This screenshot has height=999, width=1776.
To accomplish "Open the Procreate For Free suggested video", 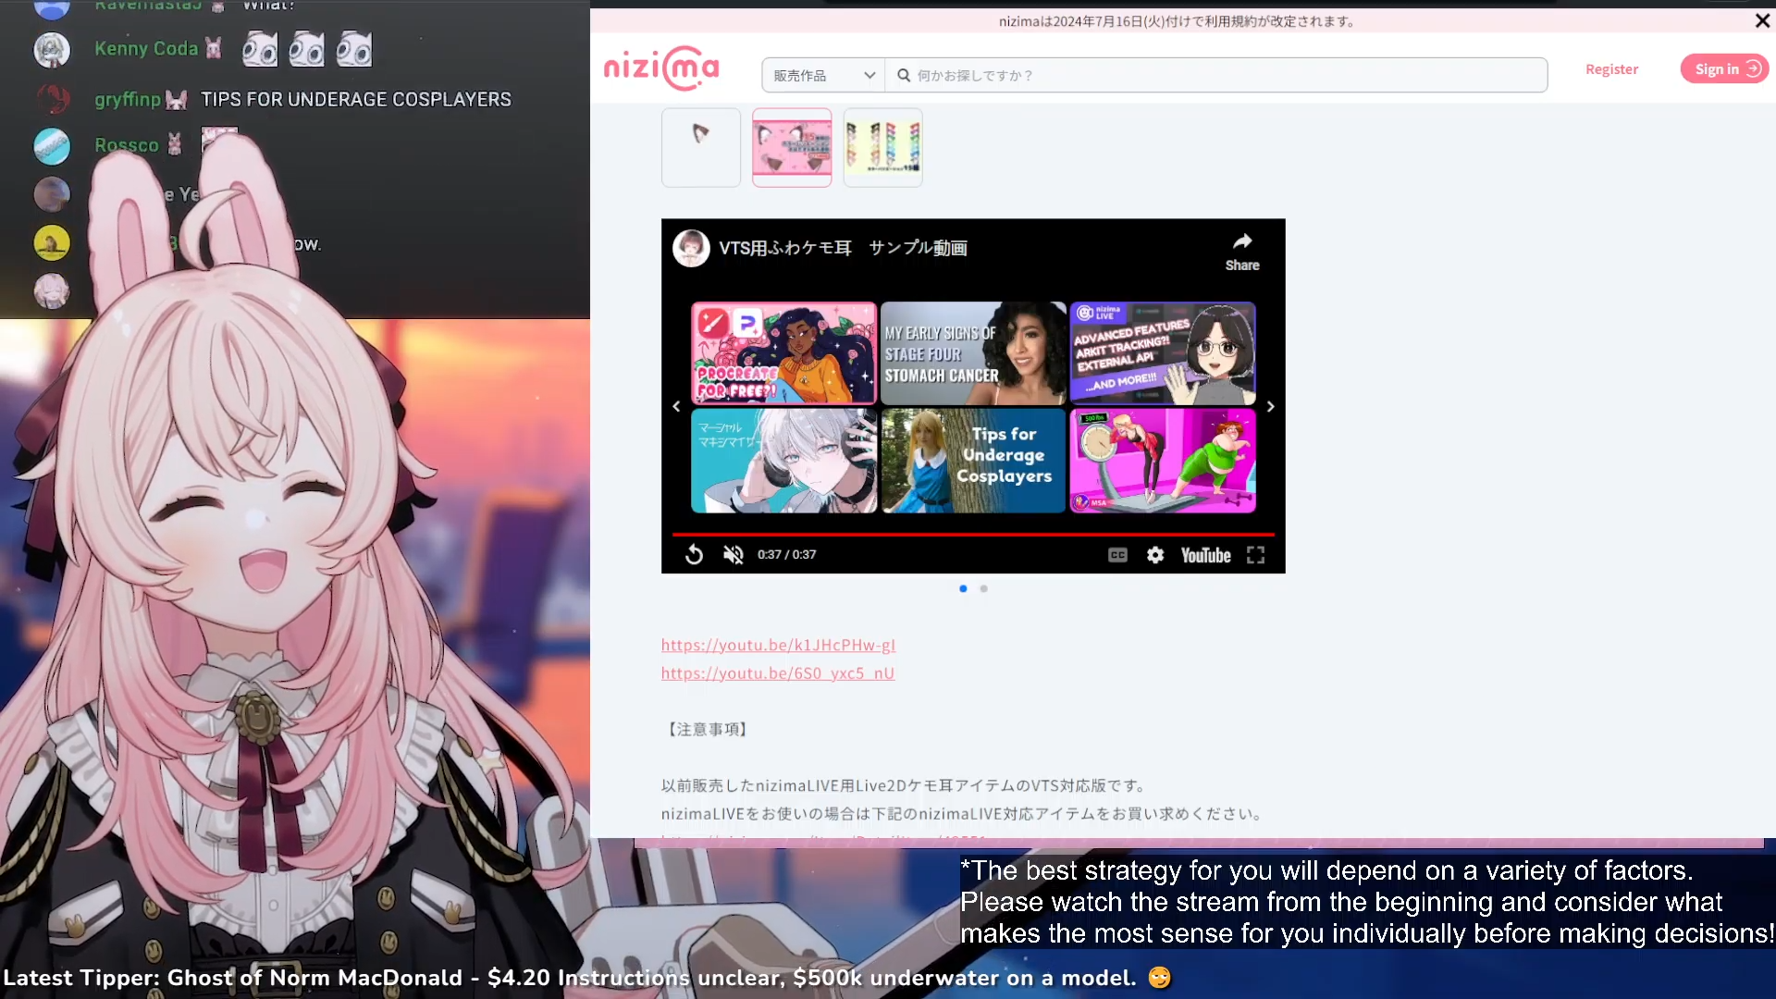I will pos(783,353).
